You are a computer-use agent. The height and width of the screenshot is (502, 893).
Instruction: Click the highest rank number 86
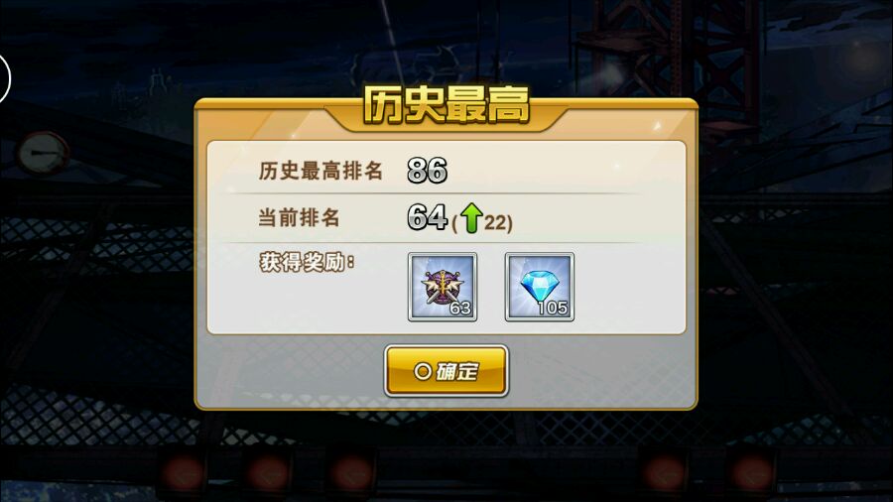point(427,171)
